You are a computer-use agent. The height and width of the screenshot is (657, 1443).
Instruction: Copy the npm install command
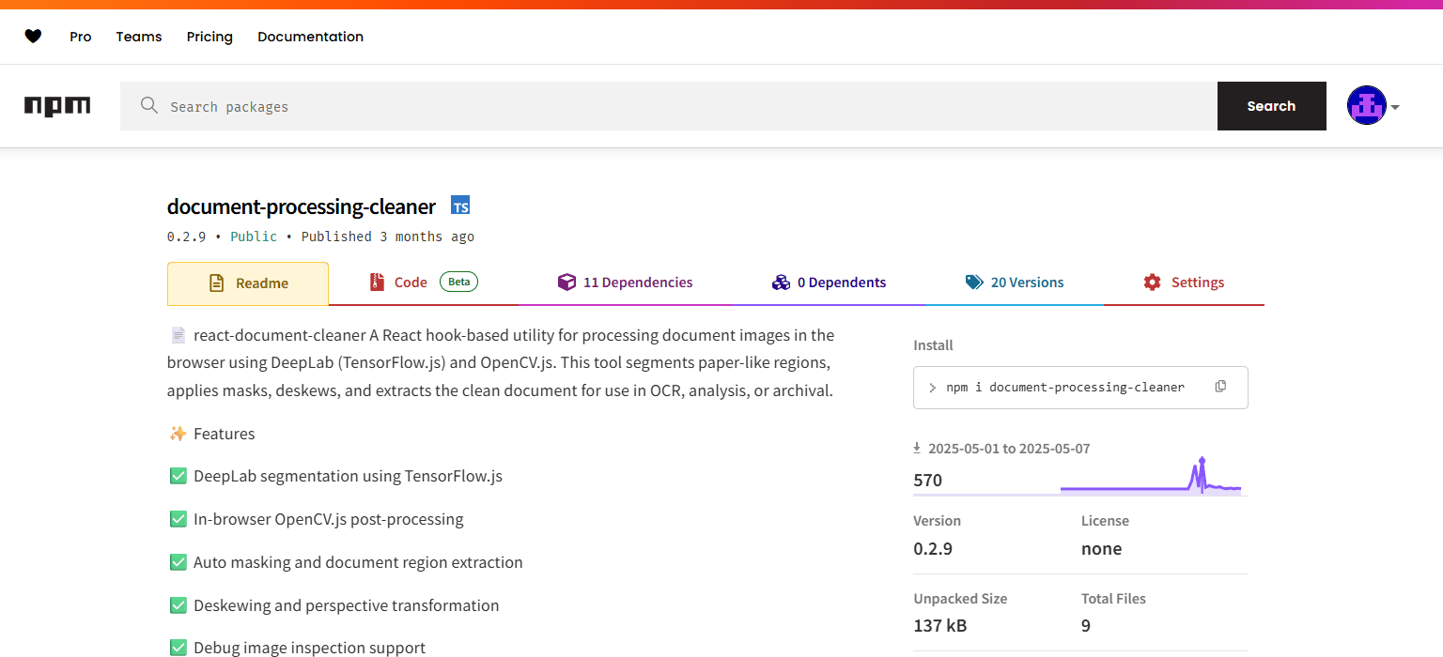click(x=1220, y=386)
